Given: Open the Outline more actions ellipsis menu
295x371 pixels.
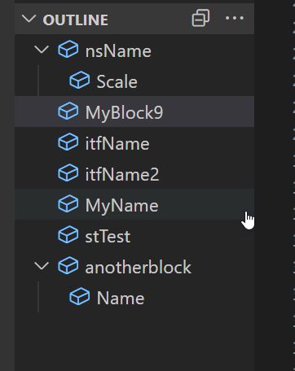Looking at the screenshot, I should tap(235, 18).
